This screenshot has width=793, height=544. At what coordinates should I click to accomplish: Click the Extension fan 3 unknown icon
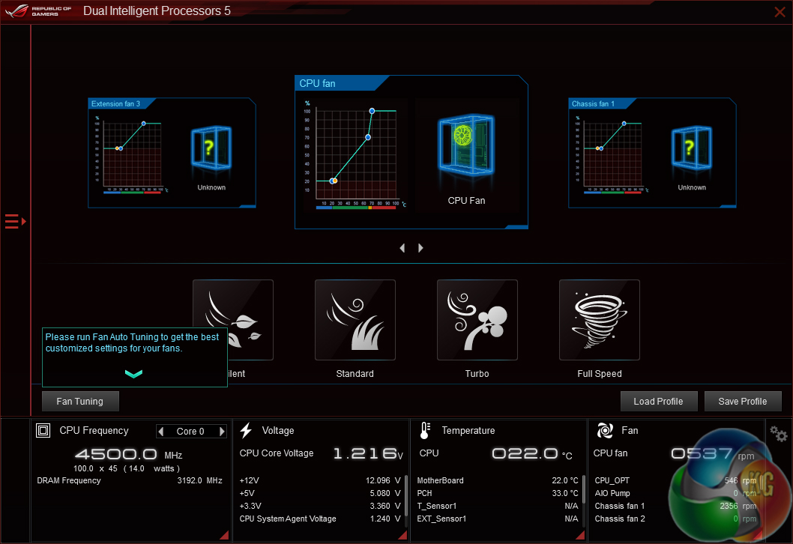point(211,147)
